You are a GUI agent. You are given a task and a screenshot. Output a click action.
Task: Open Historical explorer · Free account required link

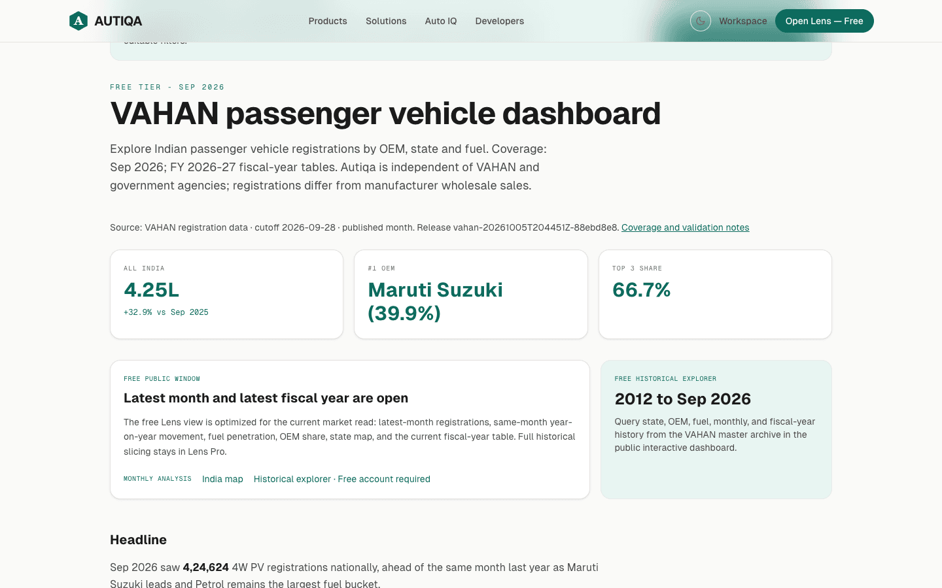coord(342,479)
